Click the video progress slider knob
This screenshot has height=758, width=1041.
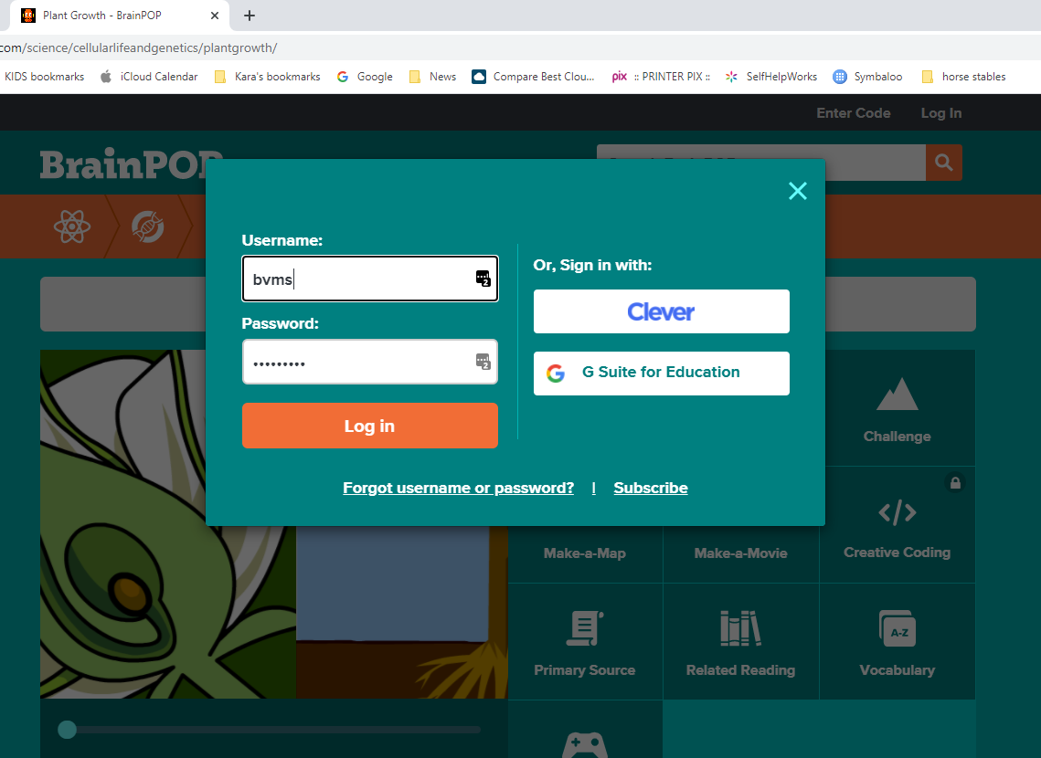tap(67, 730)
